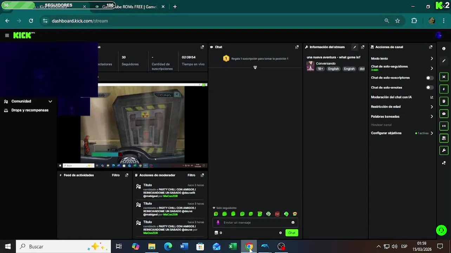
Task: Click the Conversando category thumbnail
Action: click(x=310, y=66)
